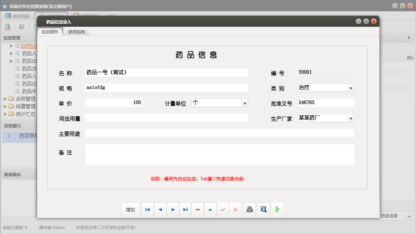Advance to the next record icon
This screenshot has width=416, height=234.
173,209
